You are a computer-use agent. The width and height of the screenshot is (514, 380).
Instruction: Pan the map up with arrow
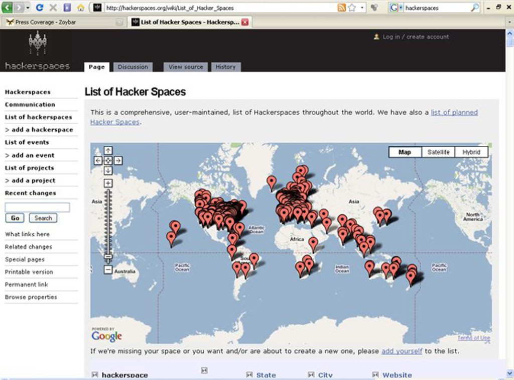(x=108, y=151)
